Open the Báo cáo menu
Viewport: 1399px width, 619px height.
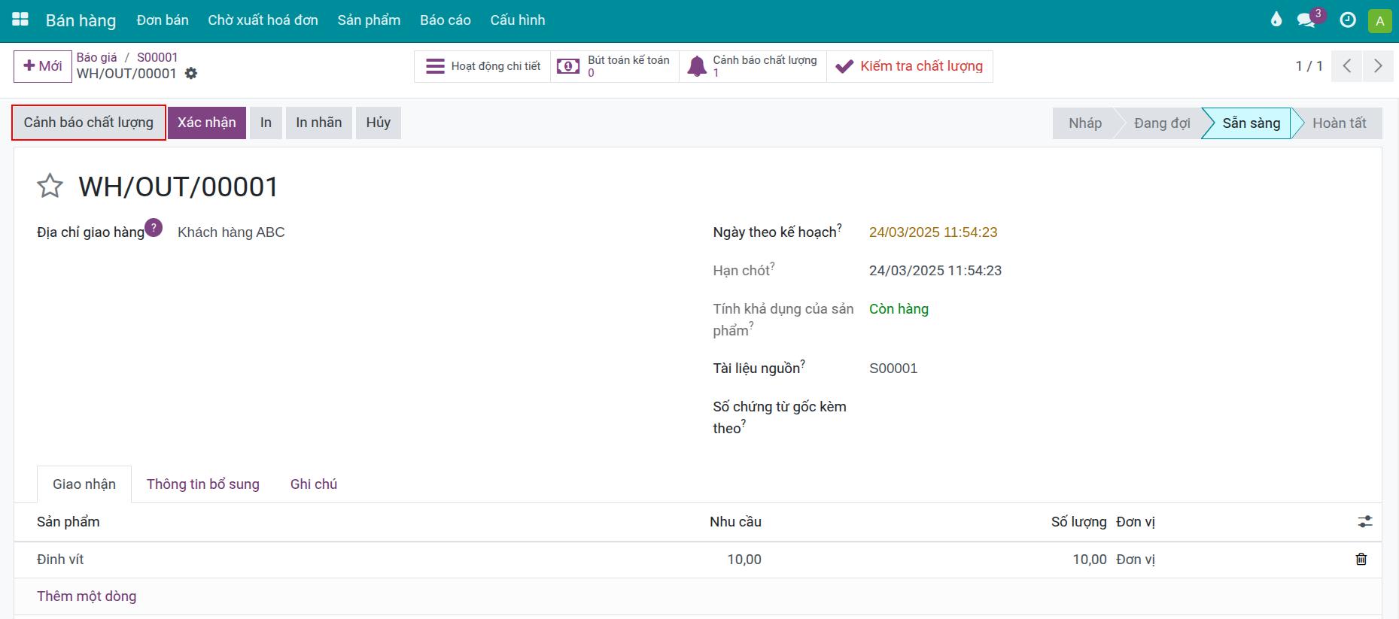[446, 20]
